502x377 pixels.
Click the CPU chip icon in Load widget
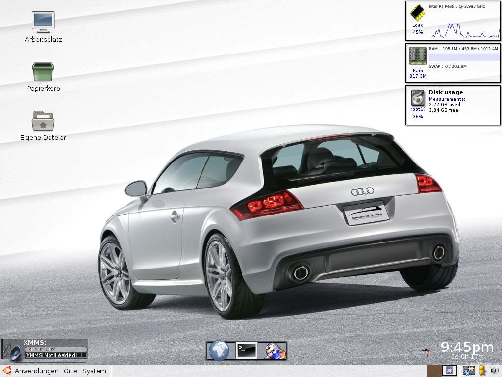tap(418, 13)
